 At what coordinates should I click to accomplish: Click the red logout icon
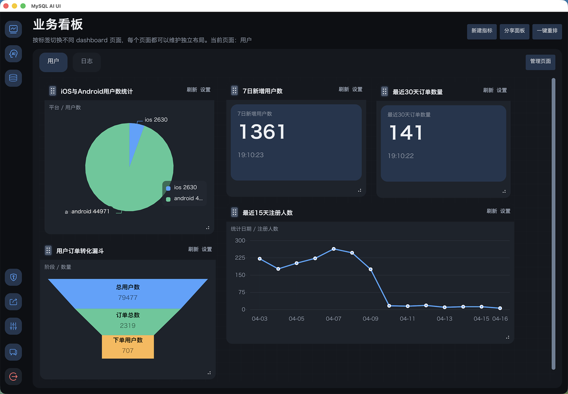pyautogui.click(x=13, y=376)
